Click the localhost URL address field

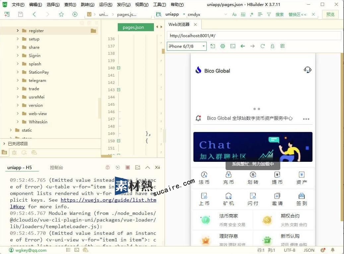point(254,35)
